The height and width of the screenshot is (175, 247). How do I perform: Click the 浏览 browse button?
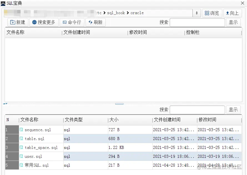point(212,13)
